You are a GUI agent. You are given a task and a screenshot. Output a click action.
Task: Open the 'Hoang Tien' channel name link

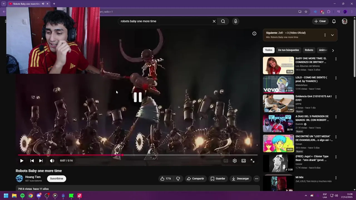[33, 177]
